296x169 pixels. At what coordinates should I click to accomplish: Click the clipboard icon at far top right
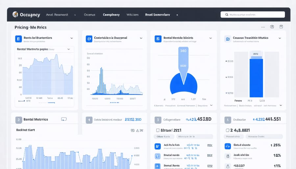pos(281,27)
